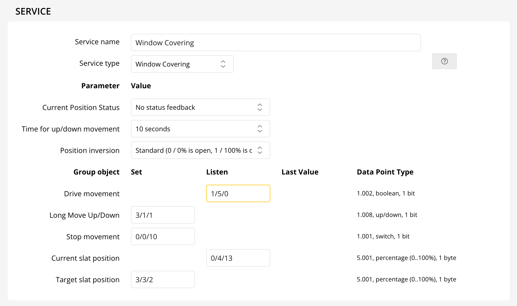Click the Last Value column header
Viewport: 517px width, 306px height.
coord(300,172)
